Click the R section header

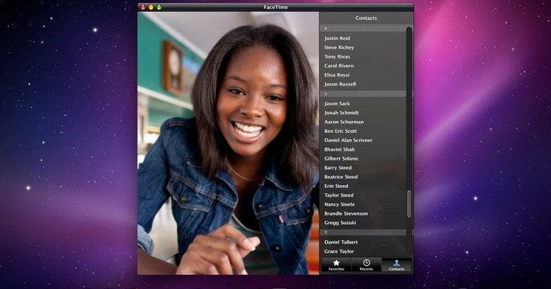pos(363,28)
